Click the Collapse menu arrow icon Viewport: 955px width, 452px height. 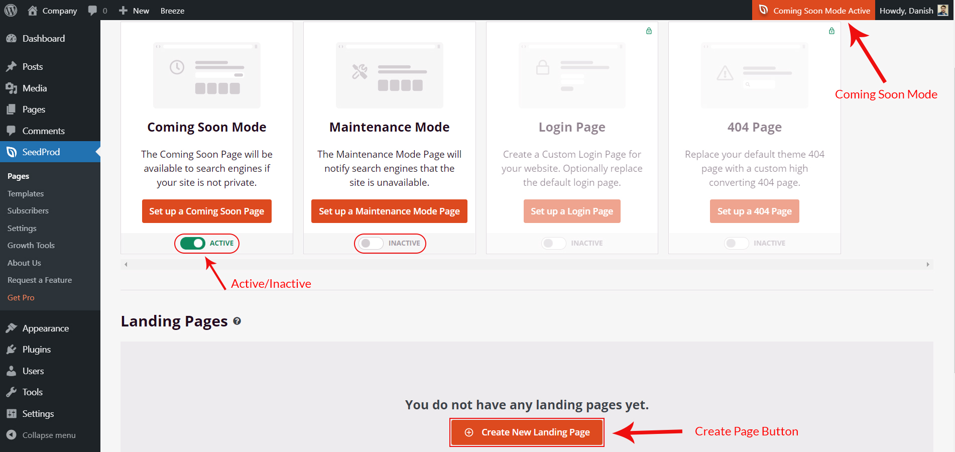click(x=11, y=435)
